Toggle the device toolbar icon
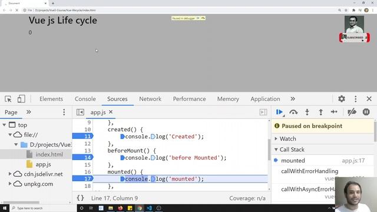 point(21,99)
